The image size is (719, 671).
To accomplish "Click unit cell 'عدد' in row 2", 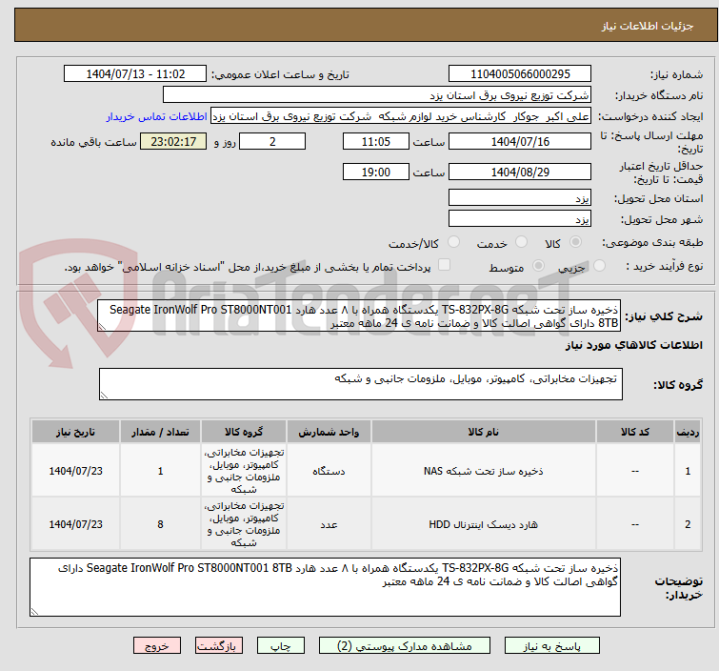I will tap(329, 524).
